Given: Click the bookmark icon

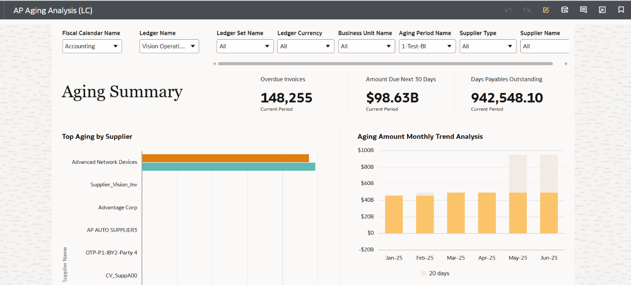Looking at the screenshot, I should coord(621,10).
